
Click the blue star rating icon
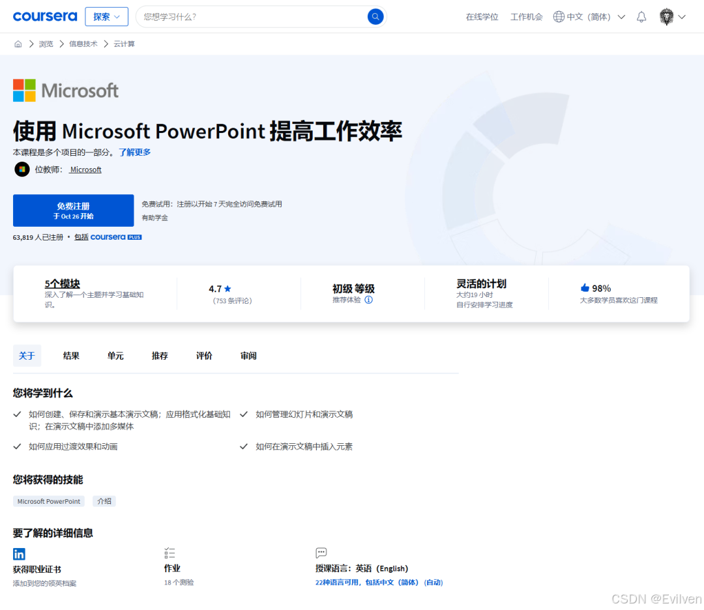point(227,289)
